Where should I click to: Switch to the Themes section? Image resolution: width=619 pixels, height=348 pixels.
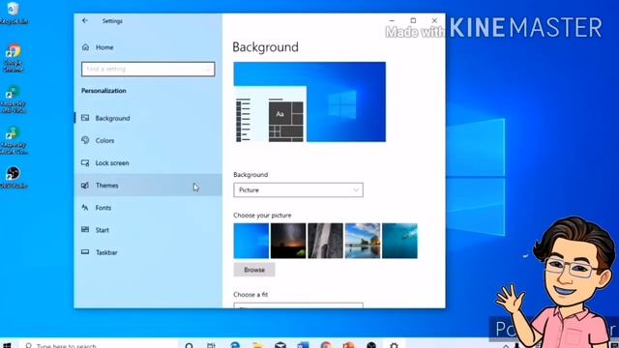148,185
